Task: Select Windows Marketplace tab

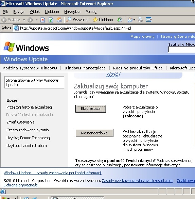Action: [x=85, y=68]
